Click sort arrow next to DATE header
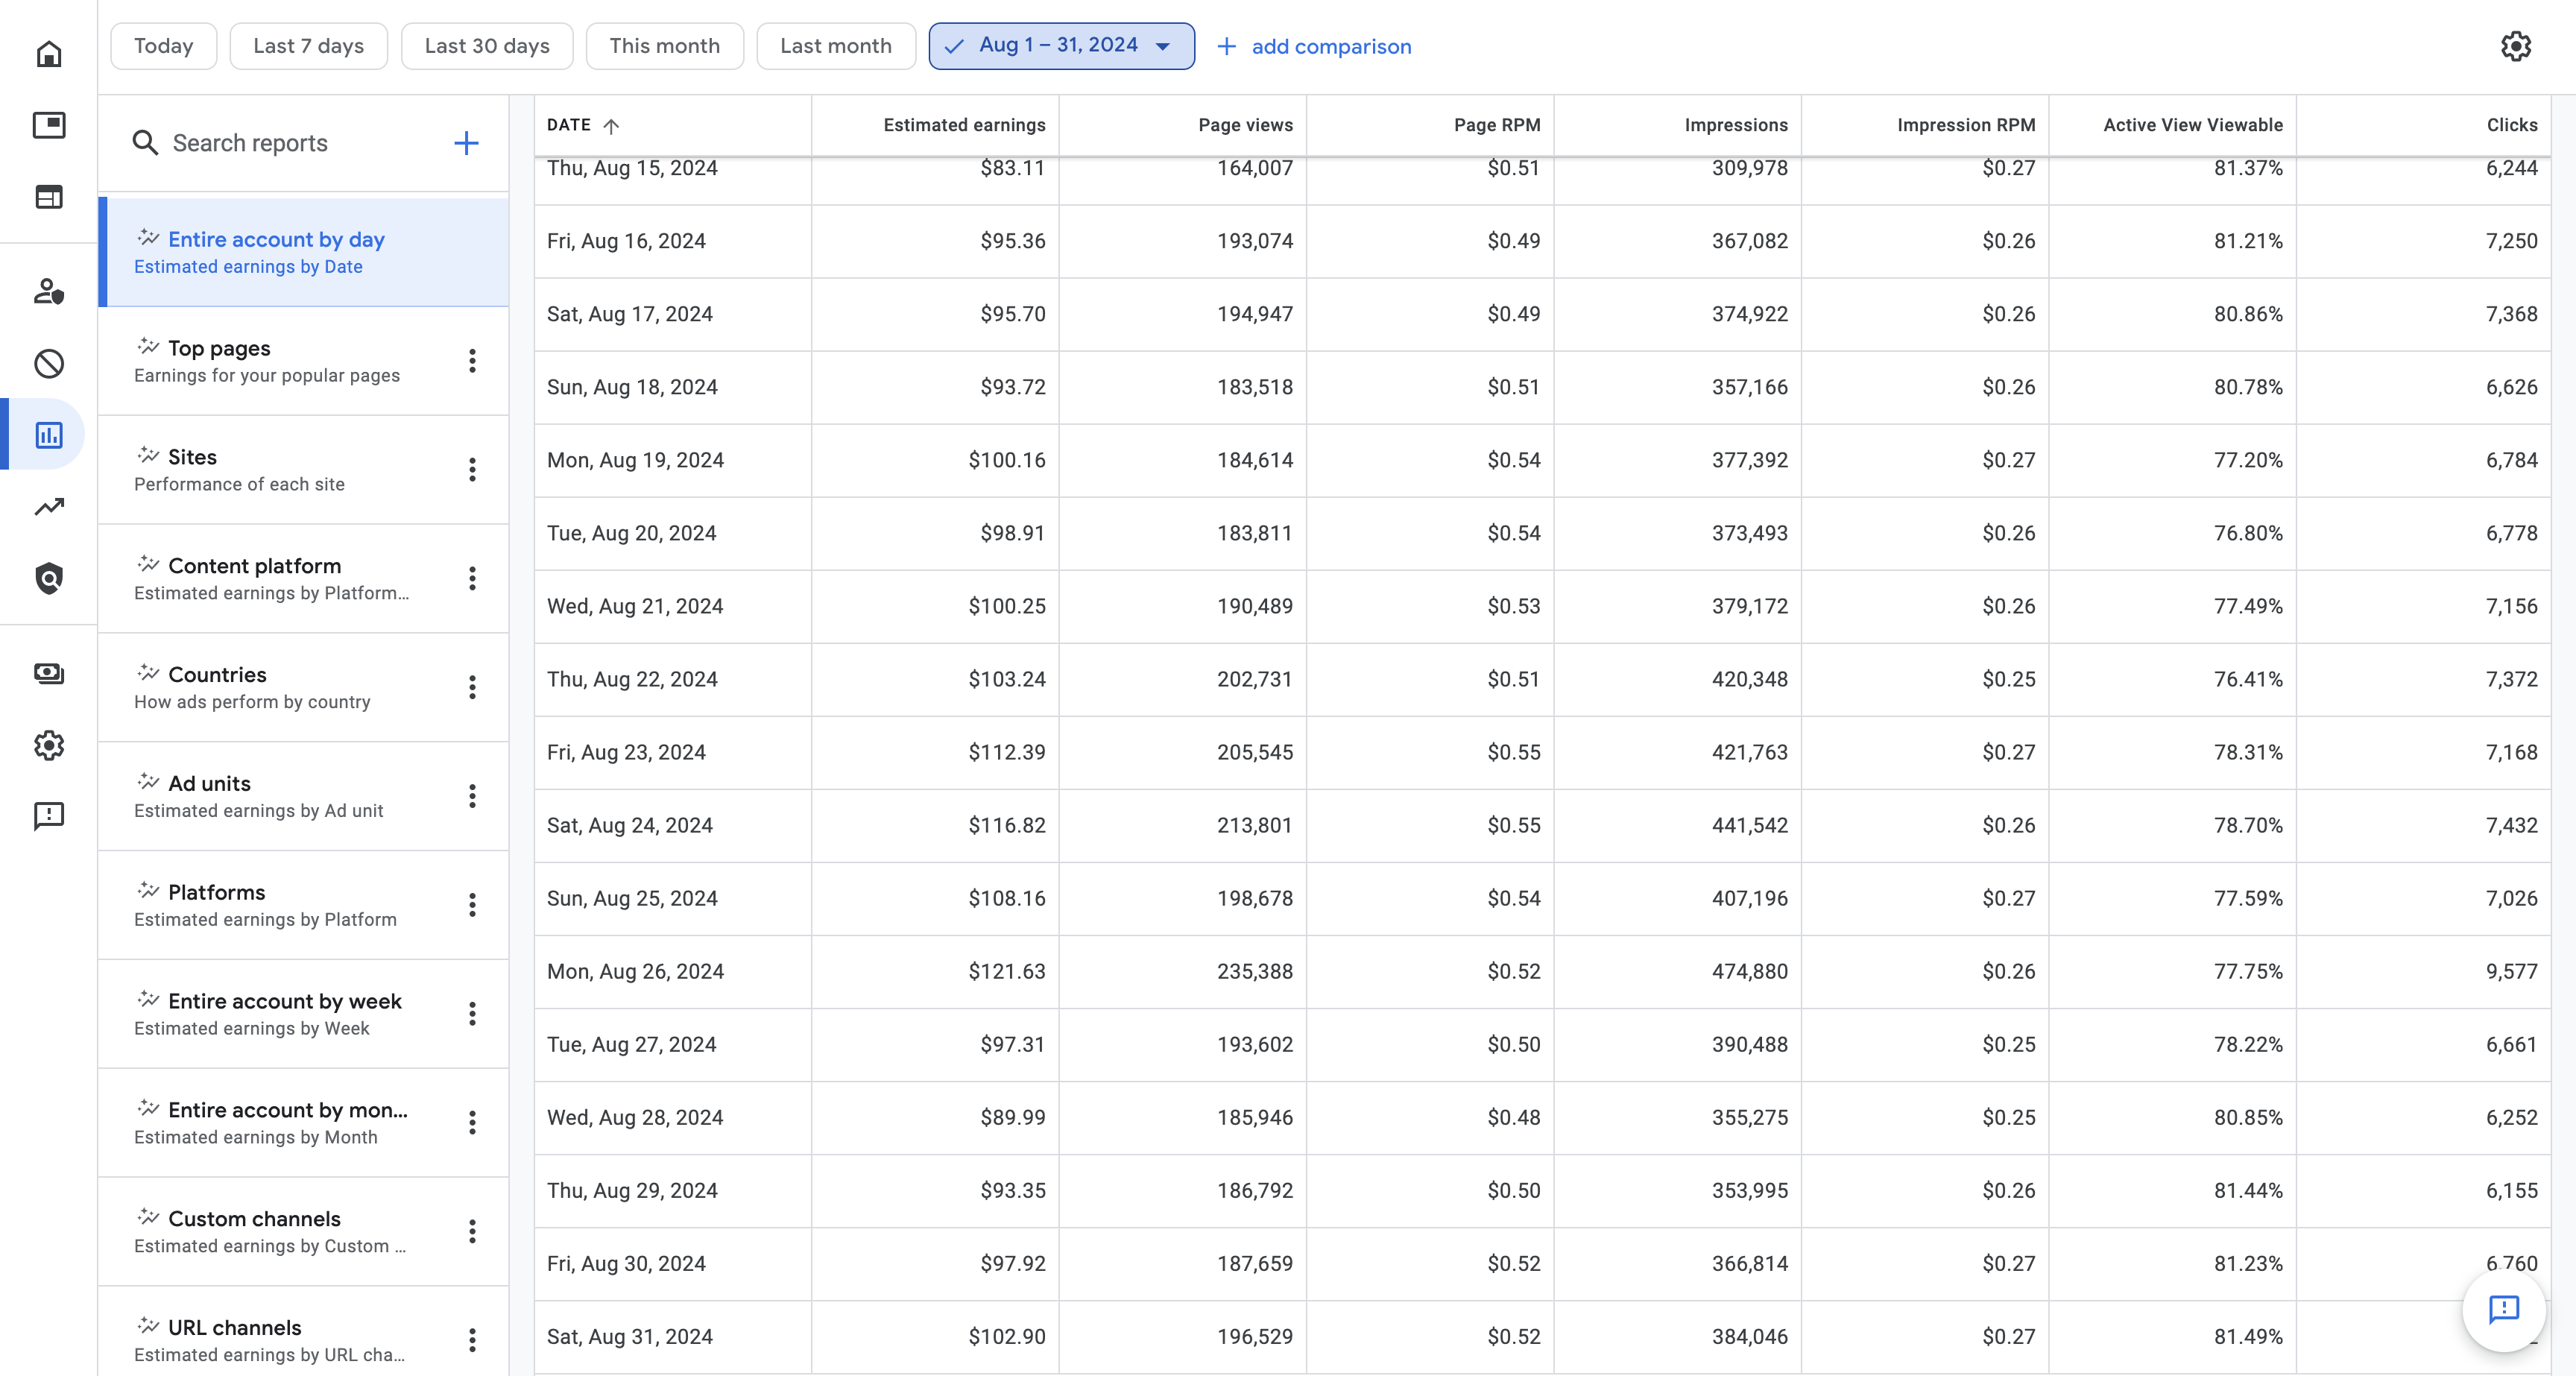Image resolution: width=2576 pixels, height=1376 pixels. (611, 126)
